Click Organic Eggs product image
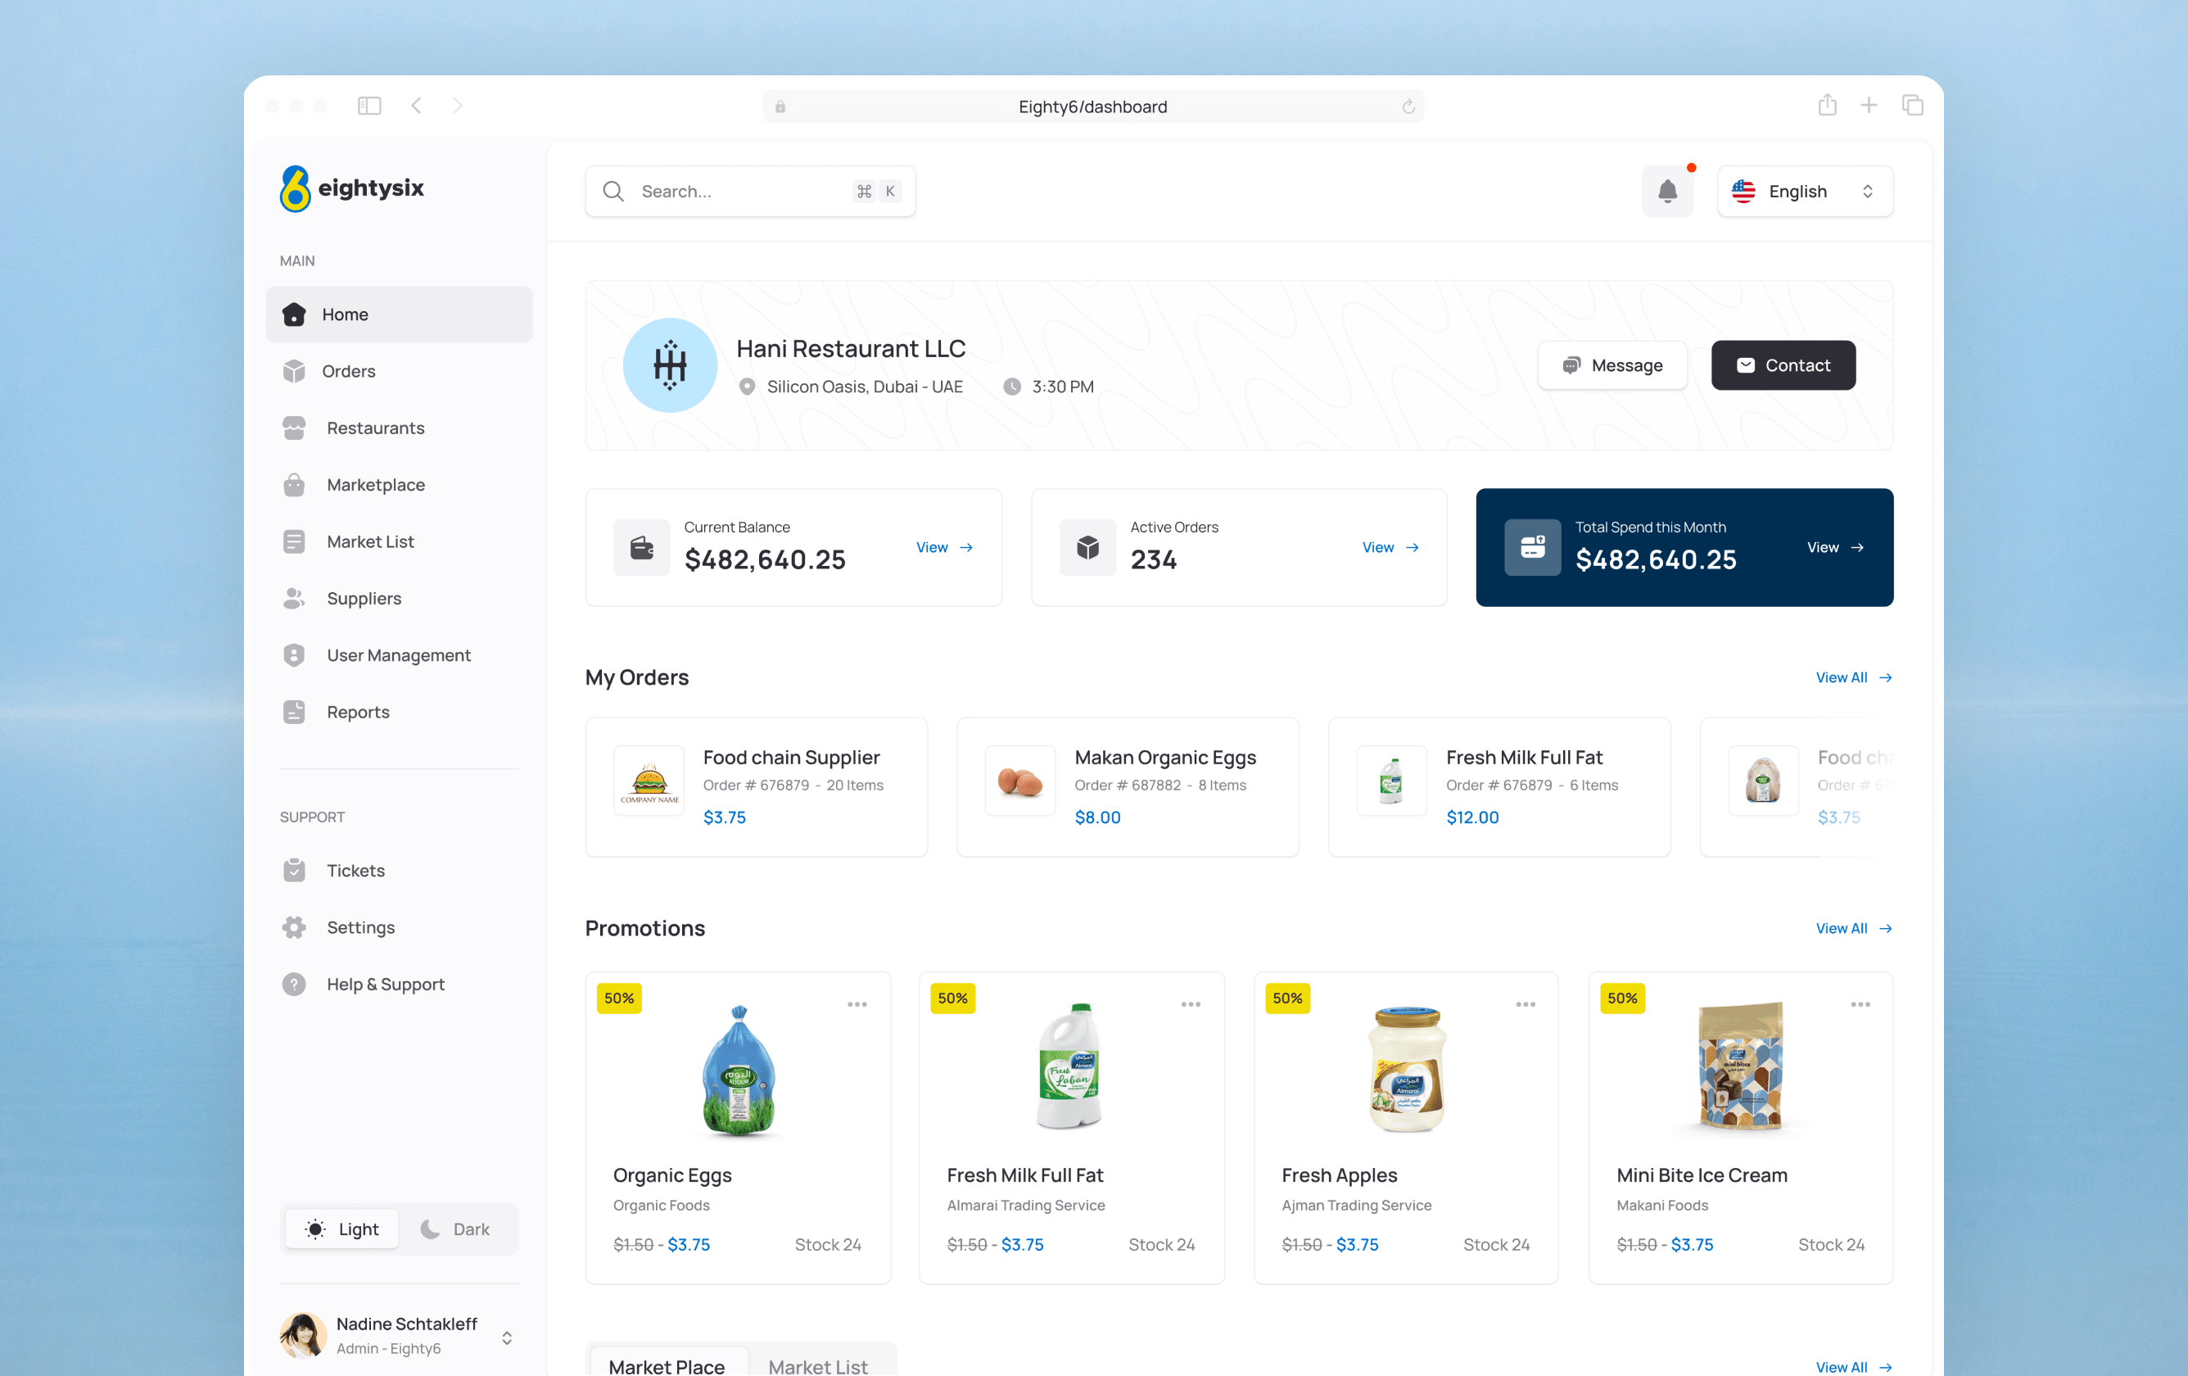Viewport: 2188px width, 1376px height. [739, 1070]
